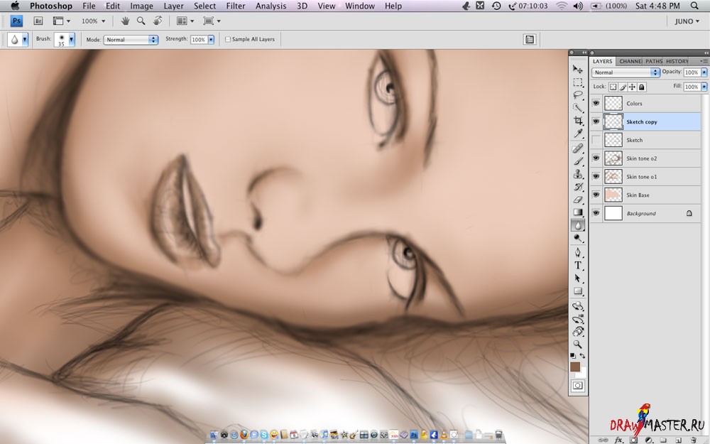Open the Layer menu

[173, 6]
